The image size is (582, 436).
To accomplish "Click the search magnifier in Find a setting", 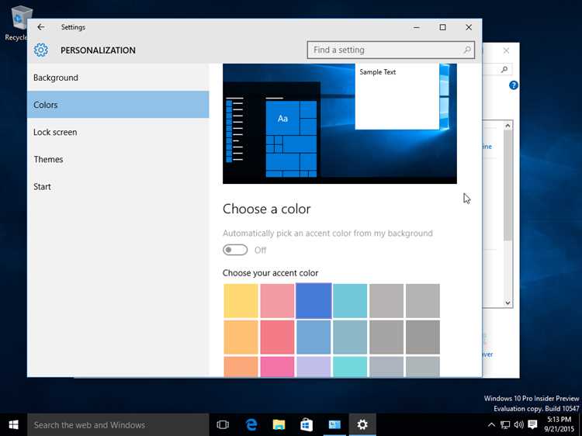I will (x=467, y=50).
